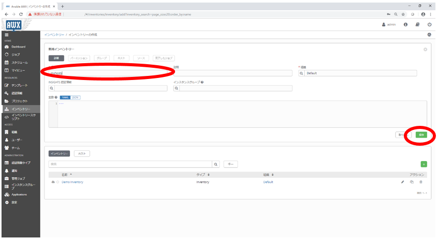Open the Demo Inventory link
439x240 pixels.
coord(72,182)
